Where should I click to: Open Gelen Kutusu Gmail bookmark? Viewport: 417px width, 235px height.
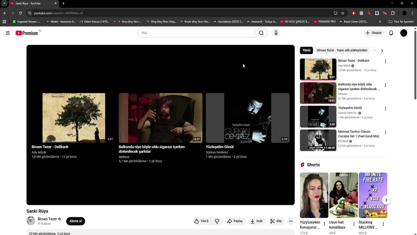pos(94,22)
